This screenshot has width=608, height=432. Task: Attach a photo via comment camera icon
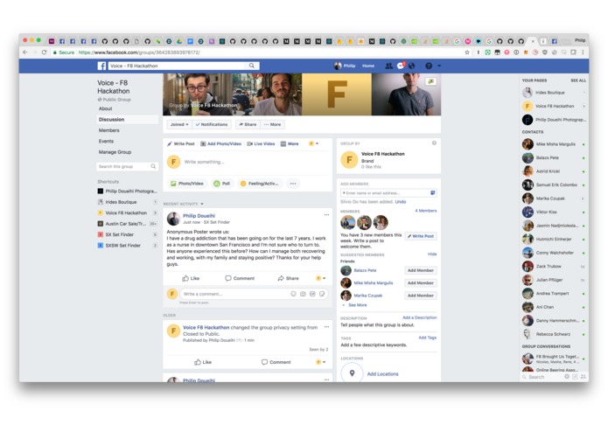(x=303, y=294)
